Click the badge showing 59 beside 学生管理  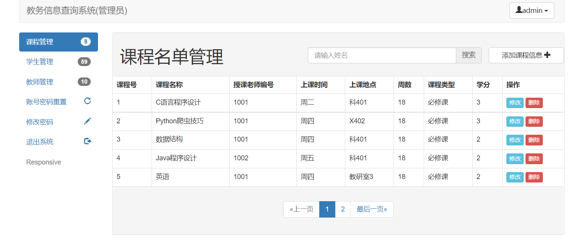pyautogui.click(x=84, y=61)
